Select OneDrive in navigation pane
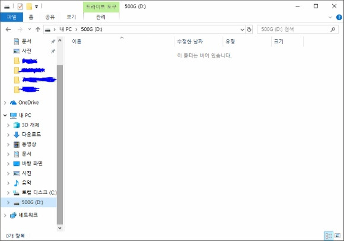 (28, 103)
